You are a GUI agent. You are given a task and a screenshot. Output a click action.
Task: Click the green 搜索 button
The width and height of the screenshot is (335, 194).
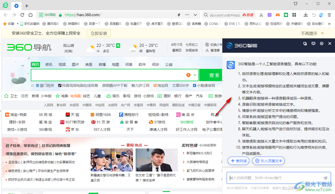[x=214, y=75]
